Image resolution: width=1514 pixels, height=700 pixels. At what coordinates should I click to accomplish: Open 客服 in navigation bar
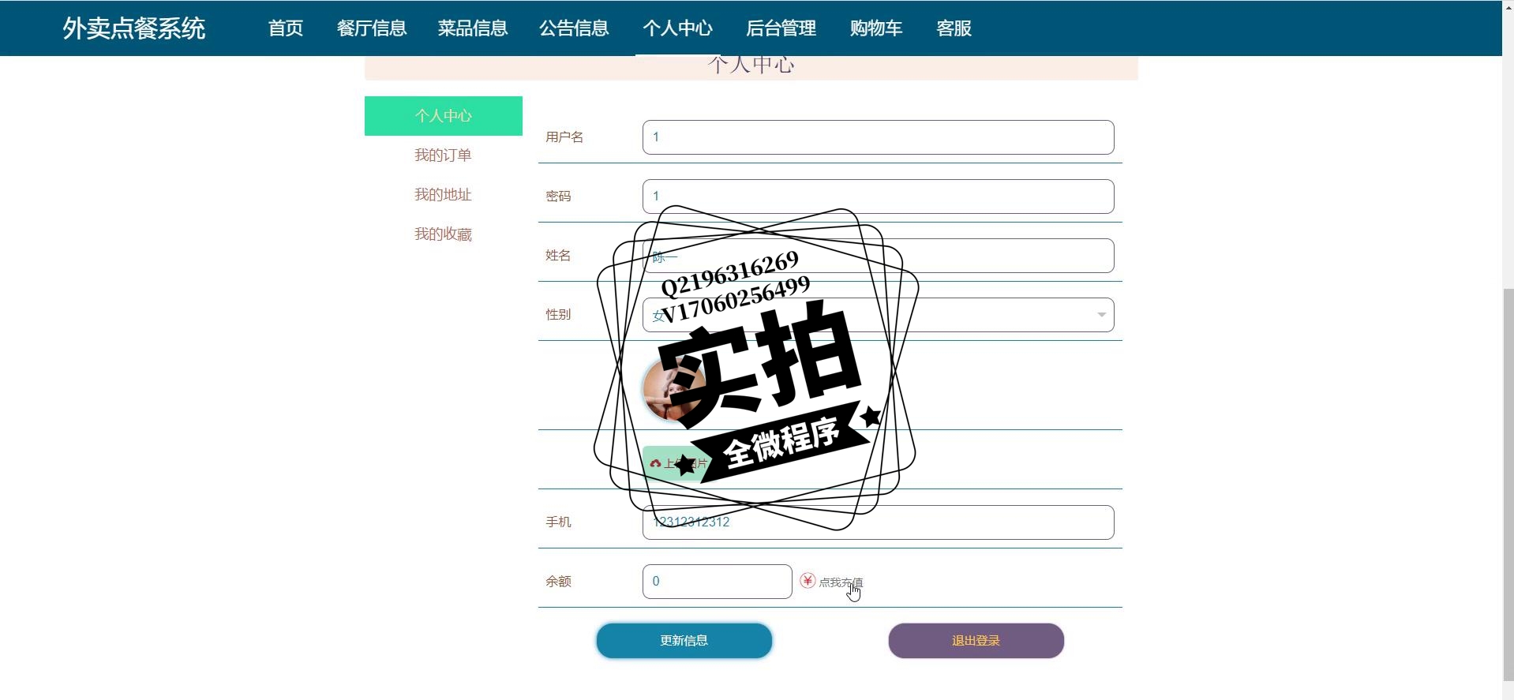pyautogui.click(x=954, y=28)
